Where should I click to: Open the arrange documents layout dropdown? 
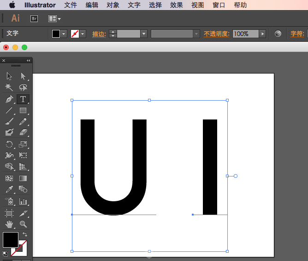point(54,19)
